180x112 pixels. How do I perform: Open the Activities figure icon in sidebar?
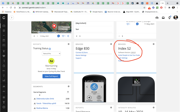click(4, 51)
